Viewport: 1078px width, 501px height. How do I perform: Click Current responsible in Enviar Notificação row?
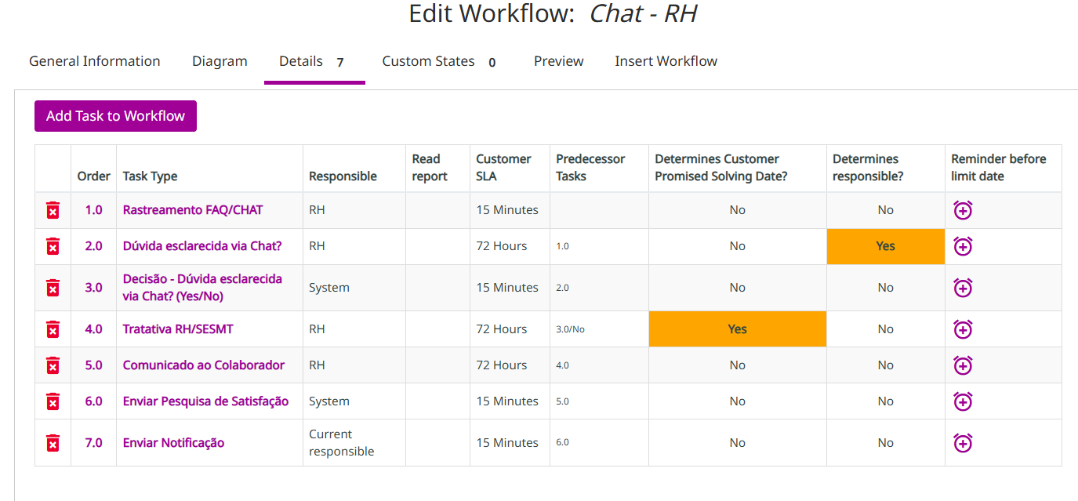pos(342,443)
